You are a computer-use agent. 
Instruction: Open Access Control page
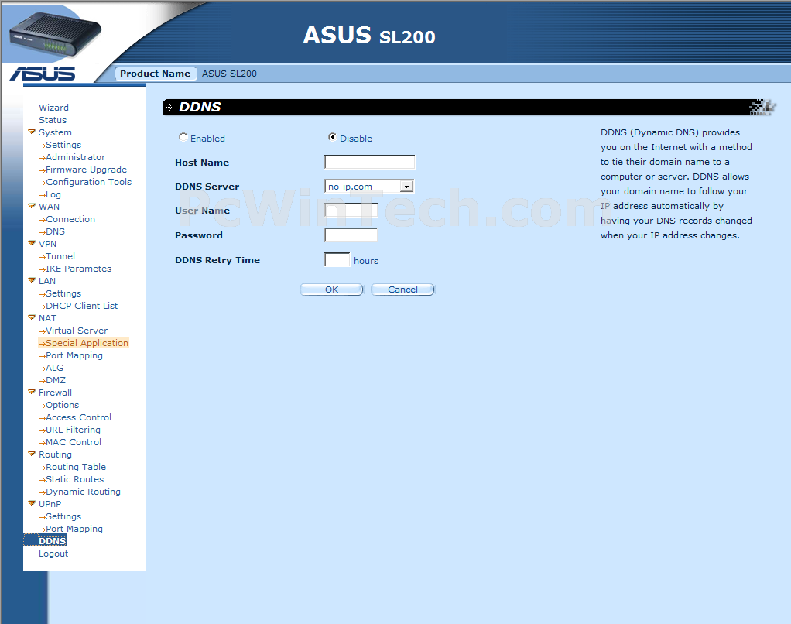coord(79,417)
